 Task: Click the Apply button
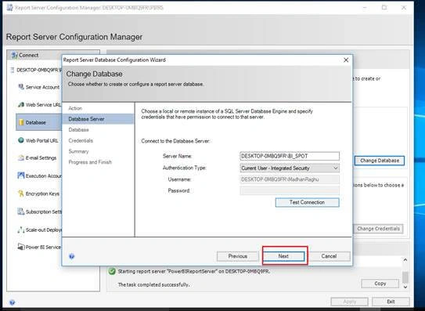point(349,302)
